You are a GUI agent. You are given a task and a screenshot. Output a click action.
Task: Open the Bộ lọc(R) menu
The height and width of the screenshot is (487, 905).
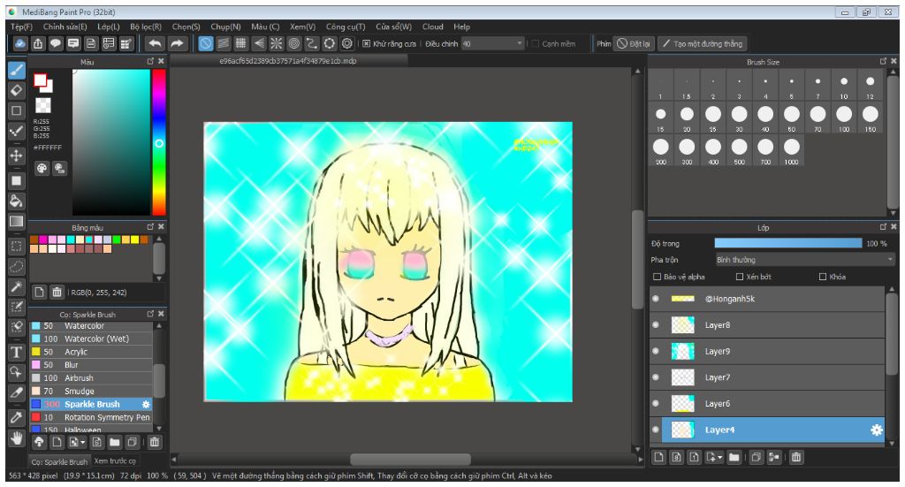(x=145, y=27)
